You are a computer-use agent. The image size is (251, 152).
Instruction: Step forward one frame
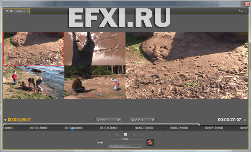click(x=134, y=134)
